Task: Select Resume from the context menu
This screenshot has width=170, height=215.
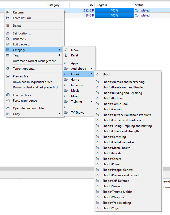Action: (34, 12)
